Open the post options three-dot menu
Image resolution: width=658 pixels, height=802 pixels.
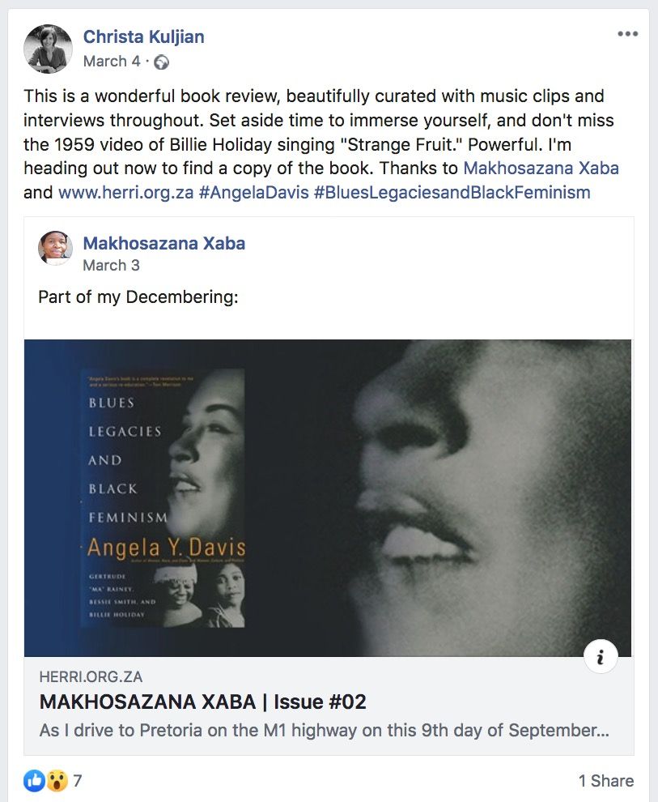tap(627, 34)
